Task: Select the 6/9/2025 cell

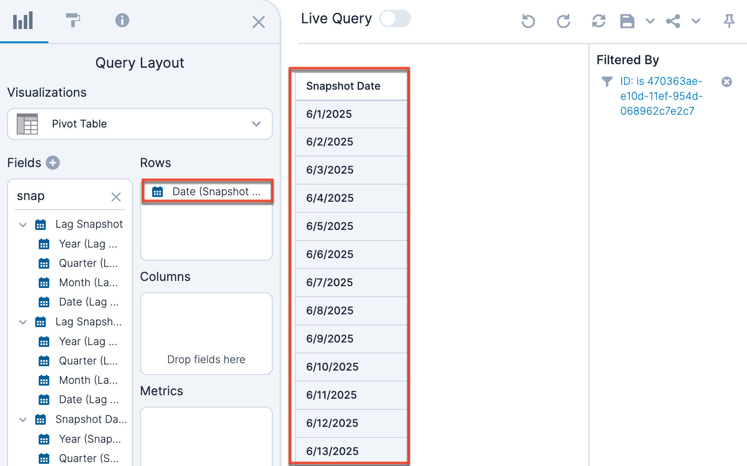Action: 351,339
